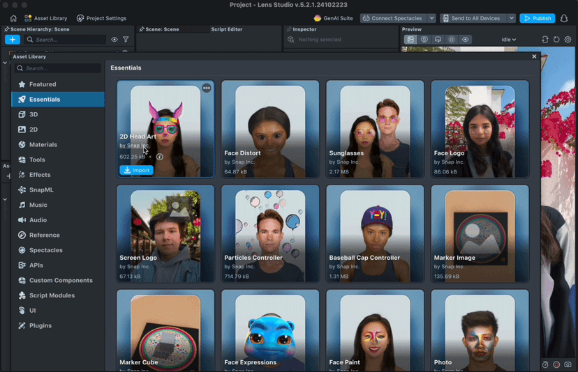Toggle the pause button in Preview toolbar

point(452,40)
